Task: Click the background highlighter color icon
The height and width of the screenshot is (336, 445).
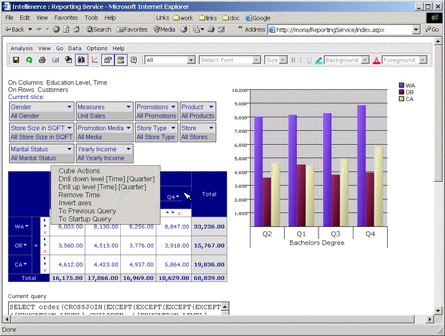Action: coord(318,60)
